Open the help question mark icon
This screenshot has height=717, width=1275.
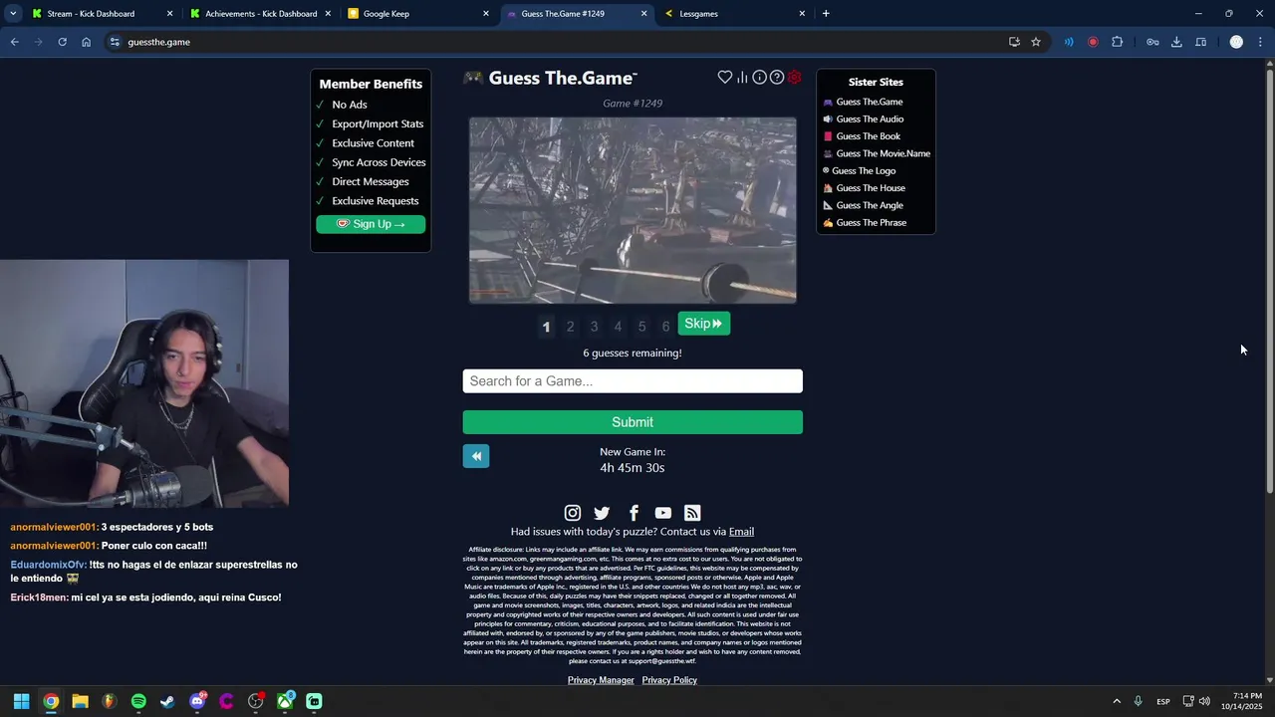click(777, 78)
